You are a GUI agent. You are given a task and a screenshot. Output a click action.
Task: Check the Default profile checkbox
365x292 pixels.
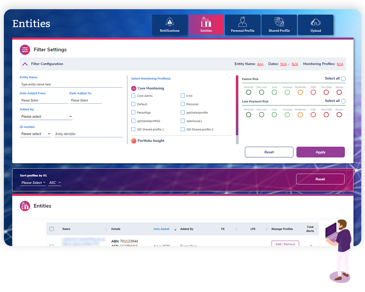[133, 104]
